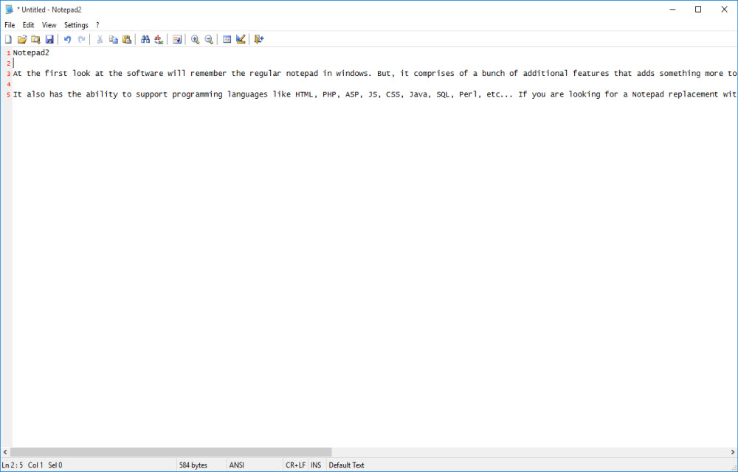Click the Paste clipboard icon
This screenshot has height=472, width=738.
[x=127, y=40]
